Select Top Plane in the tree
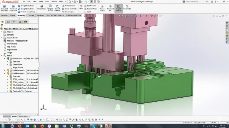Screen dimensions: 229x128 coord(11,47)
